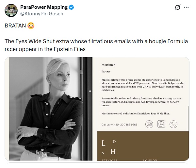The width and height of the screenshot is (196, 168).
Task: Click the email envelope icon
Action: point(149,124)
